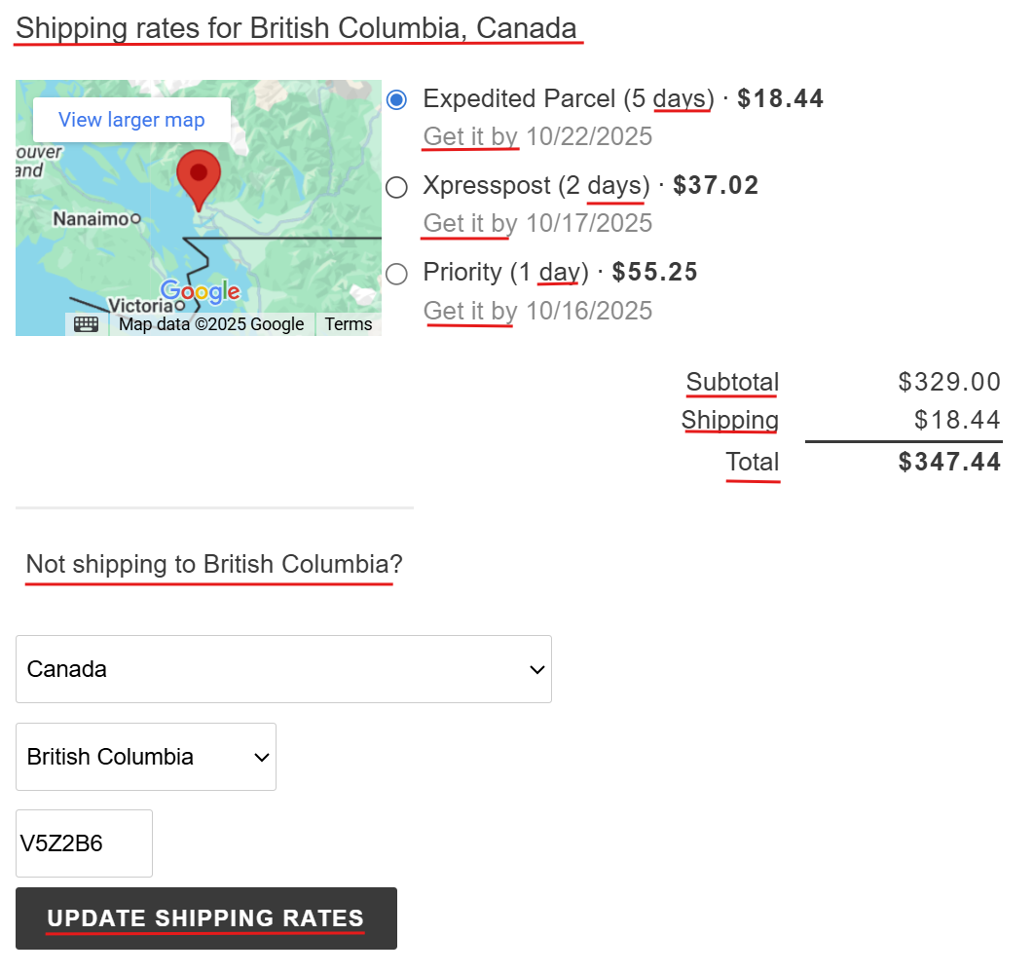Open map keyboard shortcuts icon
The width and height of the screenshot is (1034, 973).
[x=86, y=324]
